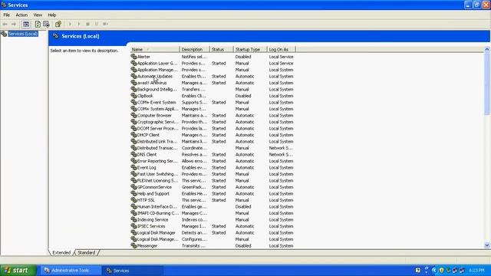Select the Distributed Link Tra... row

[x=213, y=141]
